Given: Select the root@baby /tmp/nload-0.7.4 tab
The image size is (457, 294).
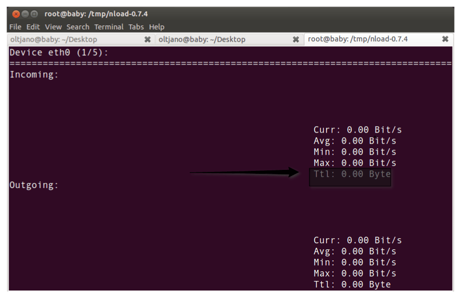Looking at the screenshot, I should (357, 39).
